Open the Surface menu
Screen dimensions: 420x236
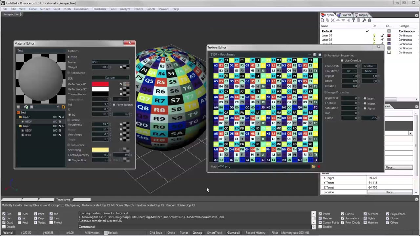[x=45, y=9]
